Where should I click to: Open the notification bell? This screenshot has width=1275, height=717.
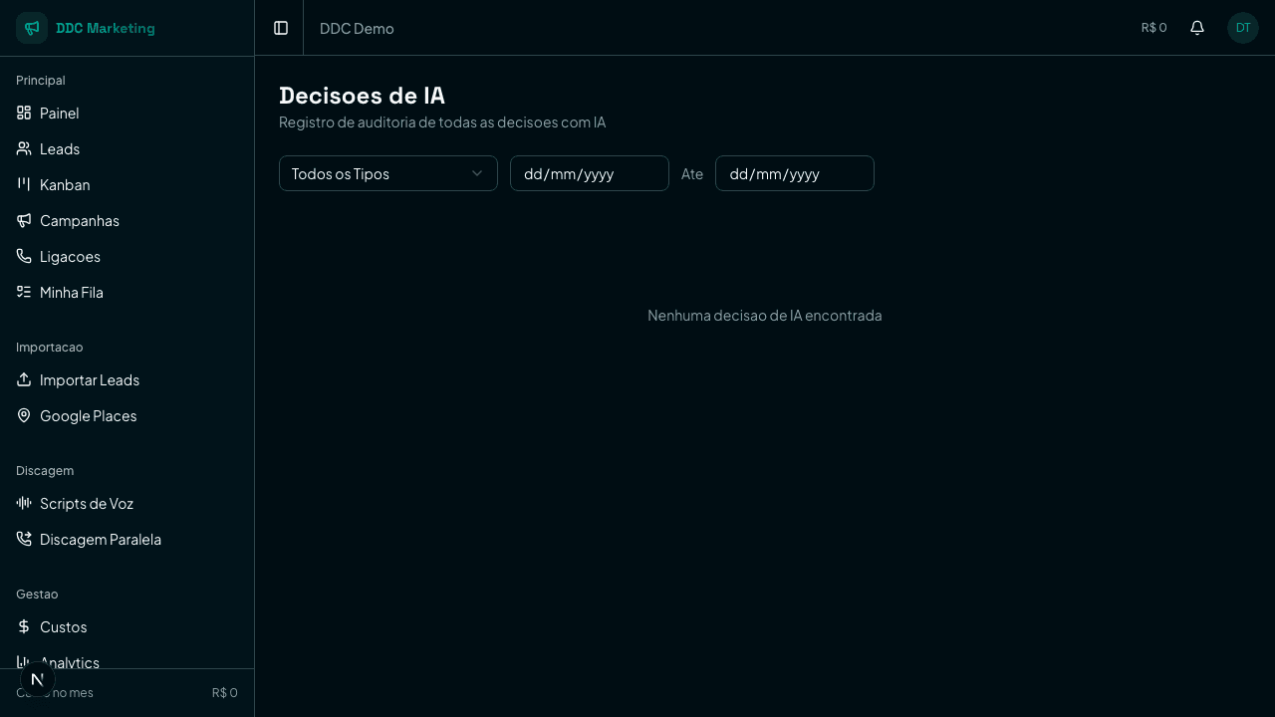pyautogui.click(x=1197, y=28)
